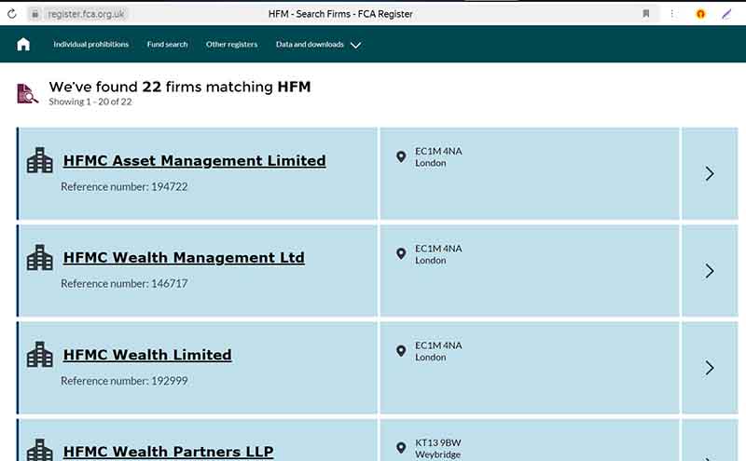Click building icon beside HFMC Wealth Management Ltd
The image size is (746, 461).
pos(40,257)
